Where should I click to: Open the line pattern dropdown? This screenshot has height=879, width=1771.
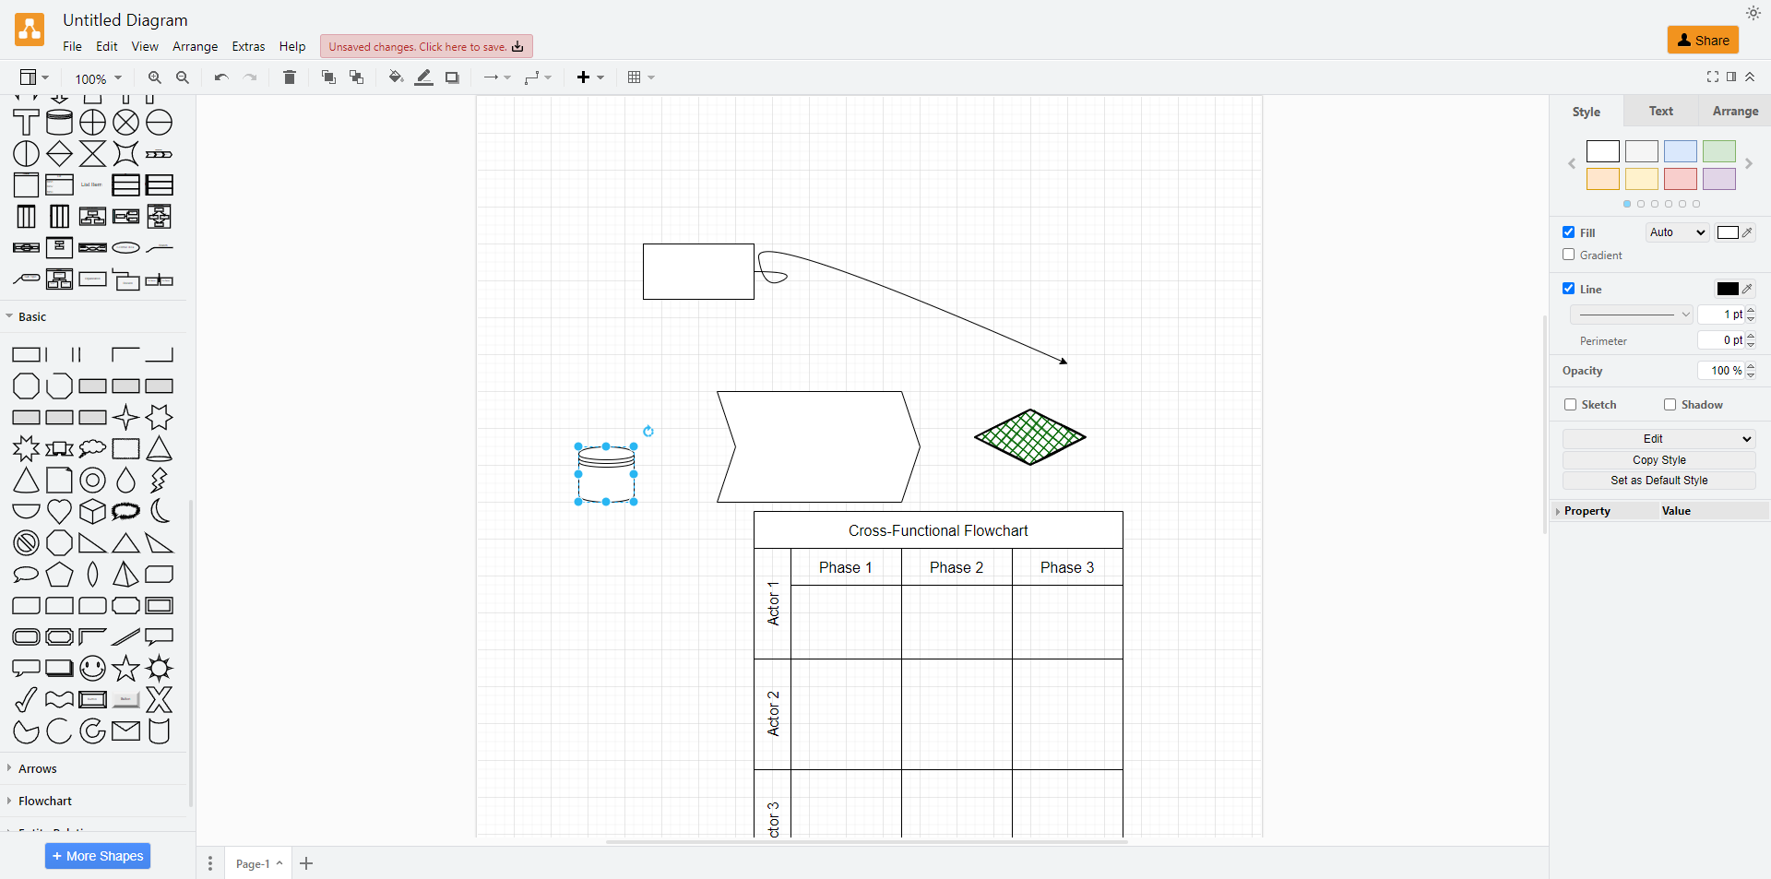click(1632, 315)
